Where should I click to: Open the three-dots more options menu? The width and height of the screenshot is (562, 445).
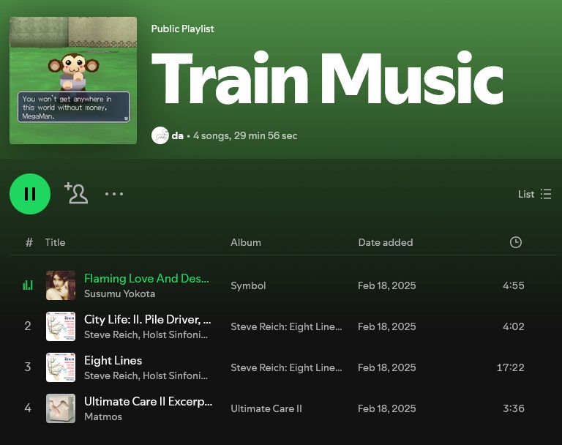coord(114,194)
